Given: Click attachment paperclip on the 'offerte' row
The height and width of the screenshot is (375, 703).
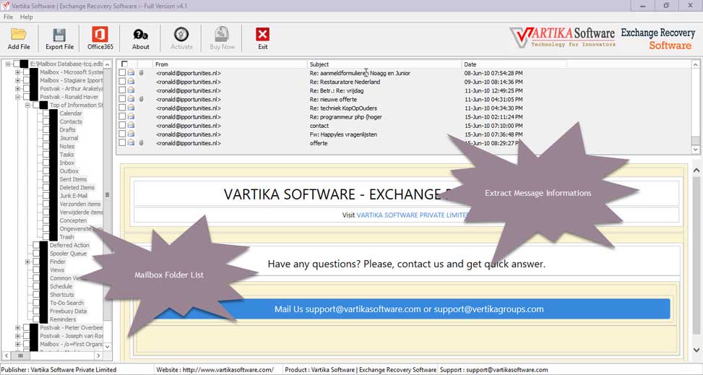Looking at the screenshot, I should coord(141,142).
